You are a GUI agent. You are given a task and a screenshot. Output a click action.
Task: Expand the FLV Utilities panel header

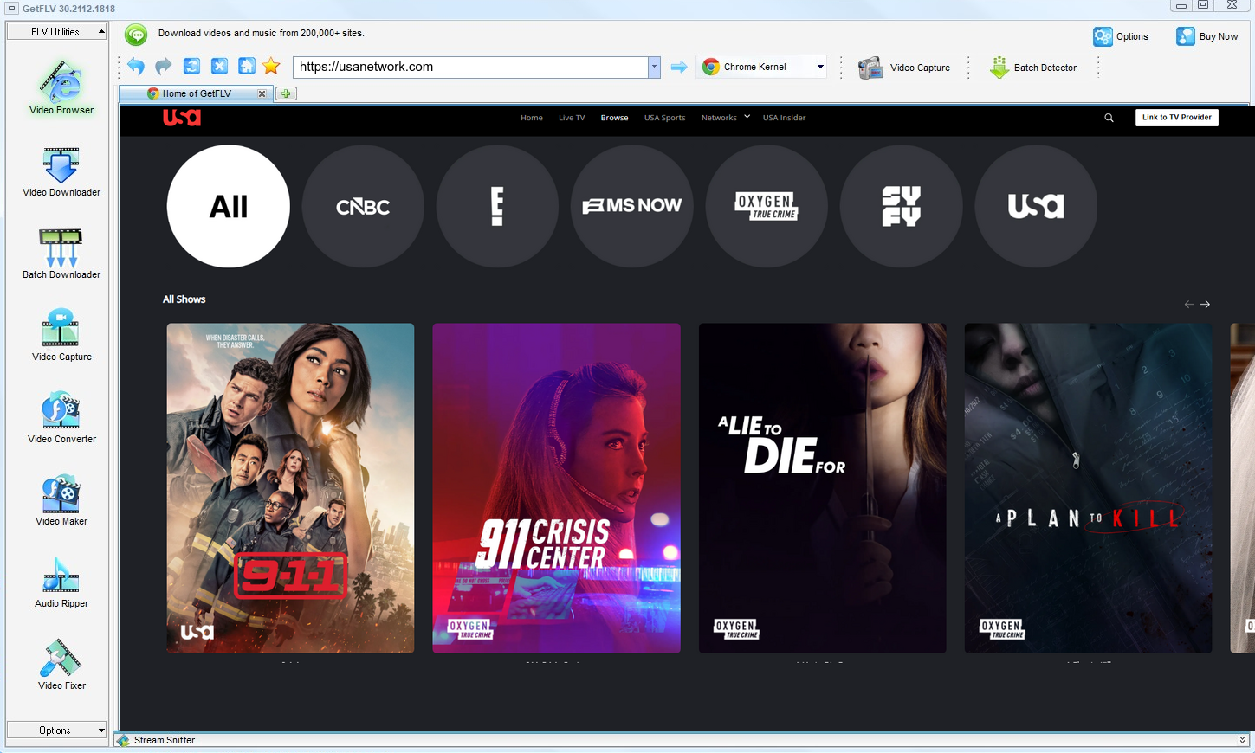[x=56, y=32]
